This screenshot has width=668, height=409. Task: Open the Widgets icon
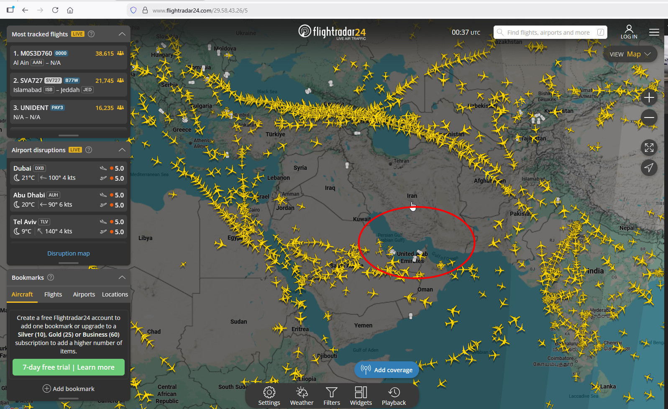point(361,396)
